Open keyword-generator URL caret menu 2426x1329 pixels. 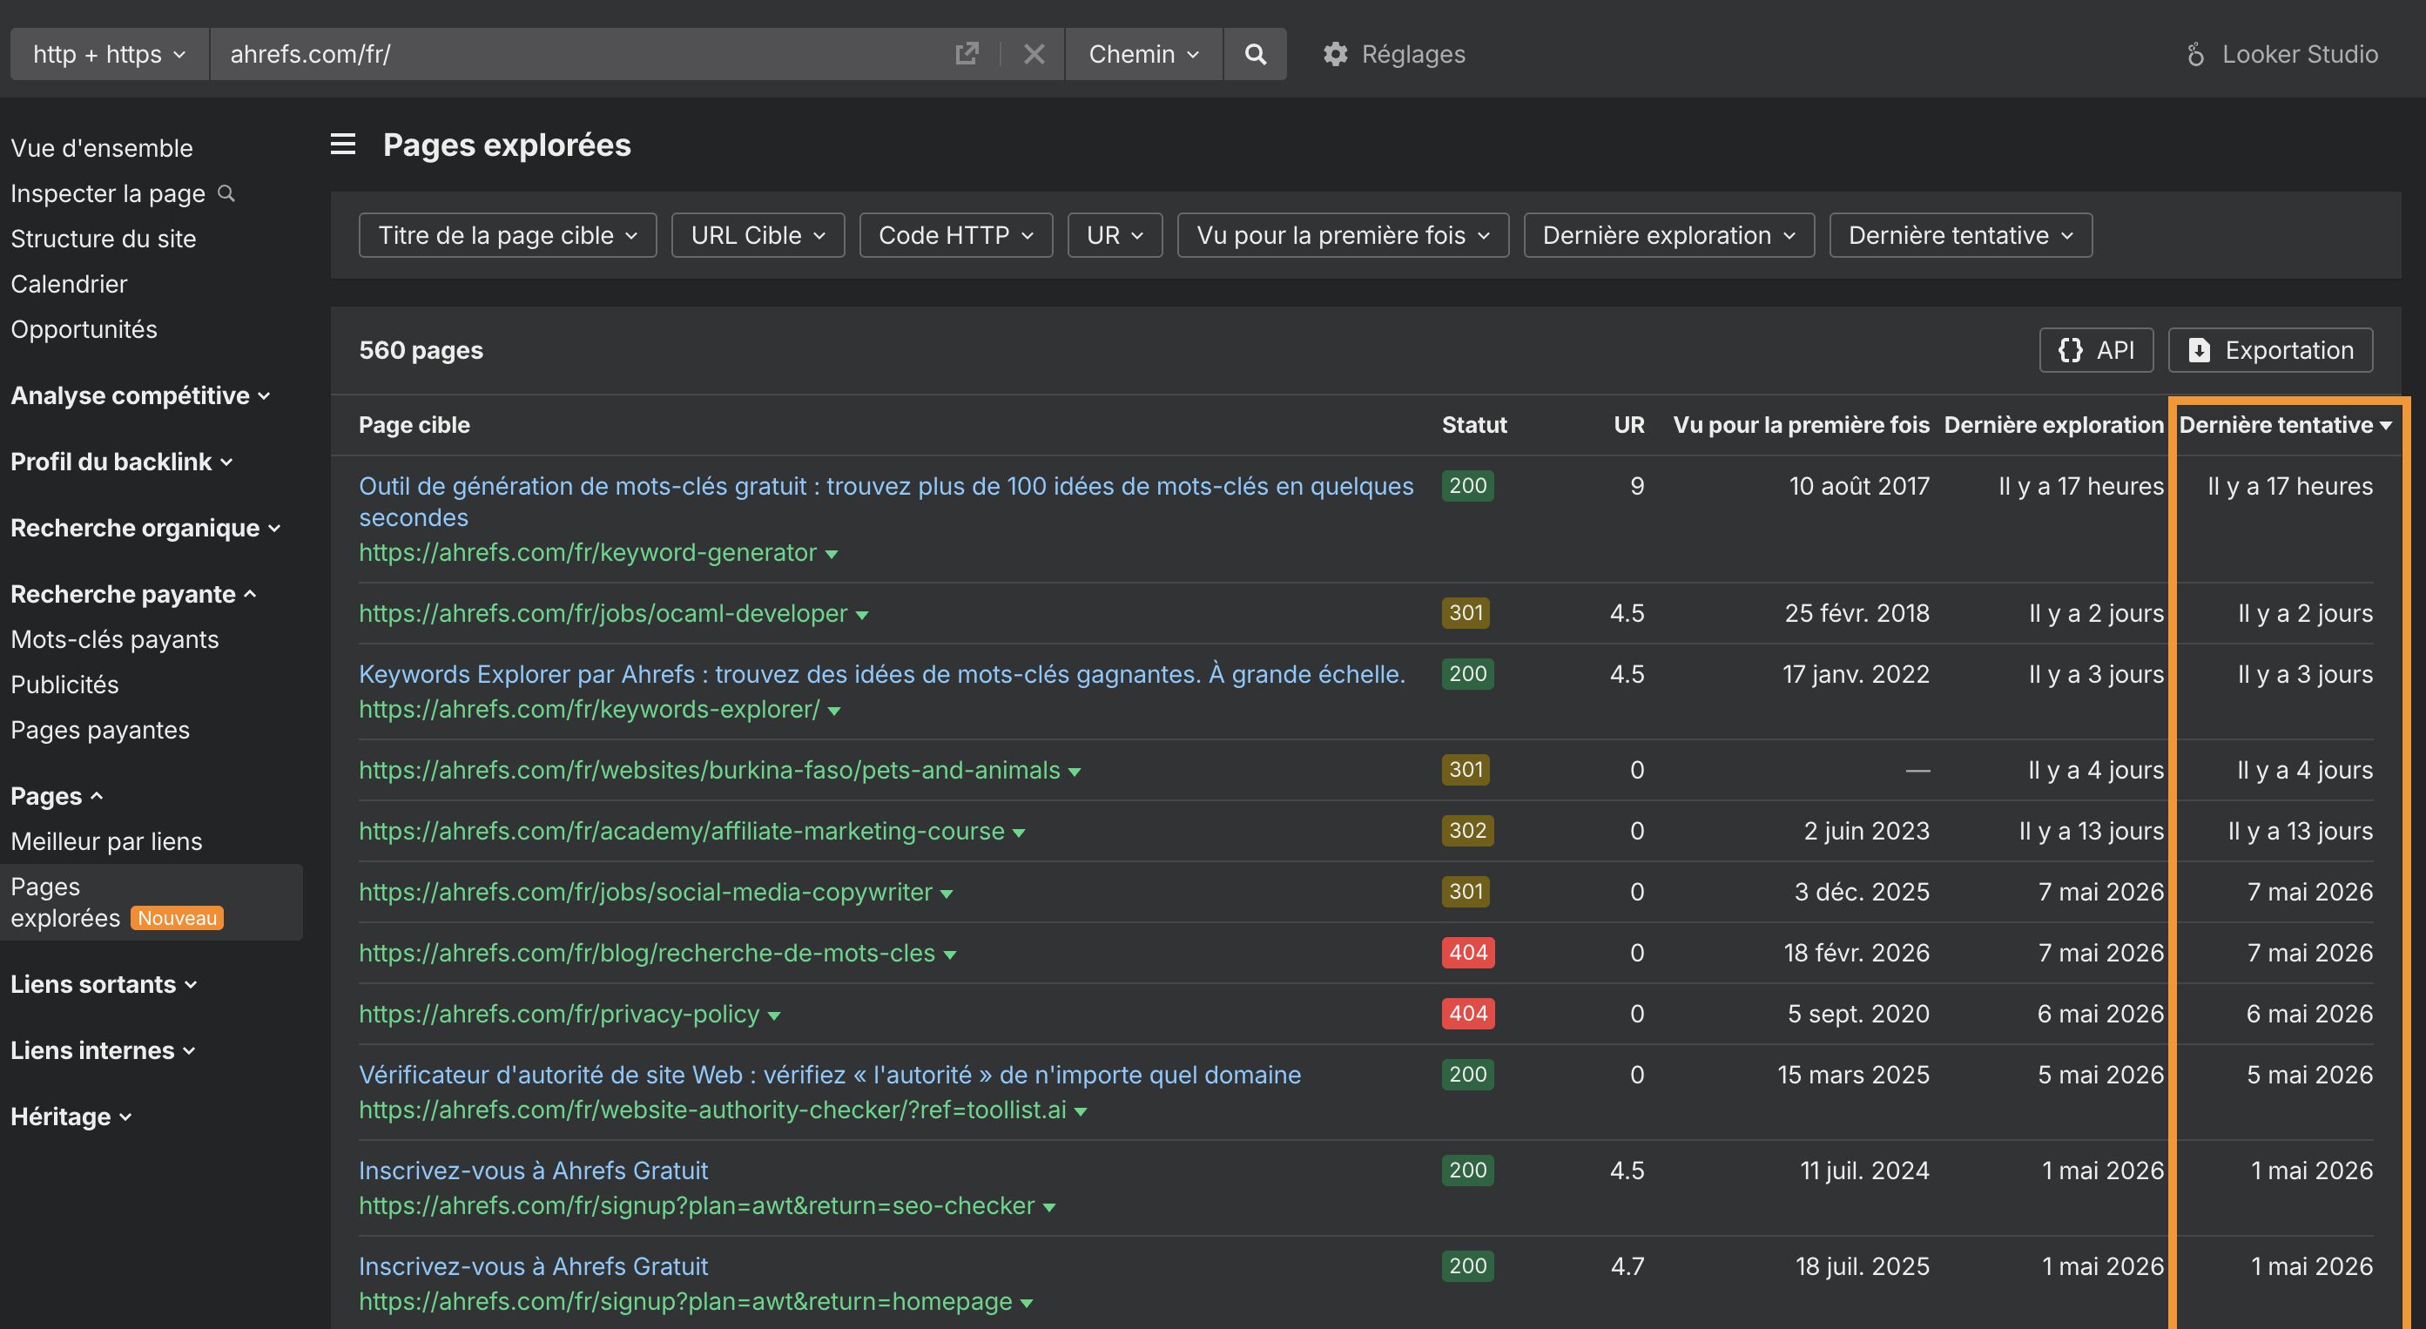point(832,554)
